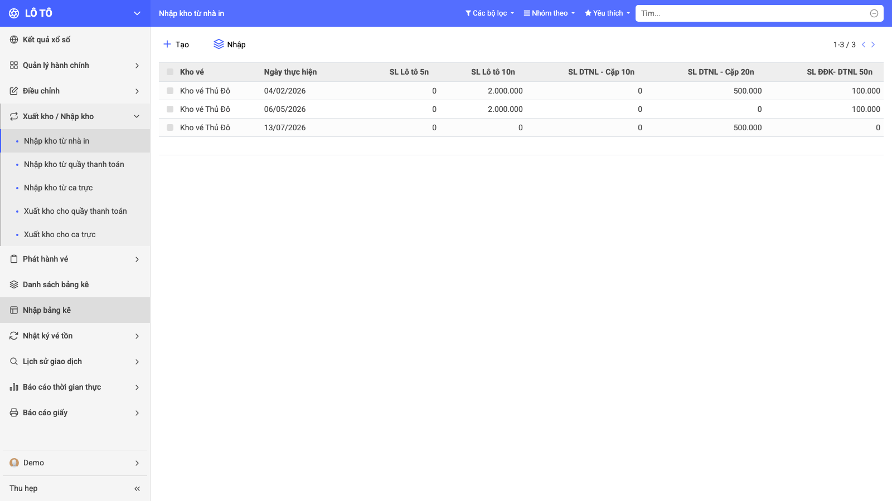Toggle the select-all checkbox in table header

(x=170, y=72)
